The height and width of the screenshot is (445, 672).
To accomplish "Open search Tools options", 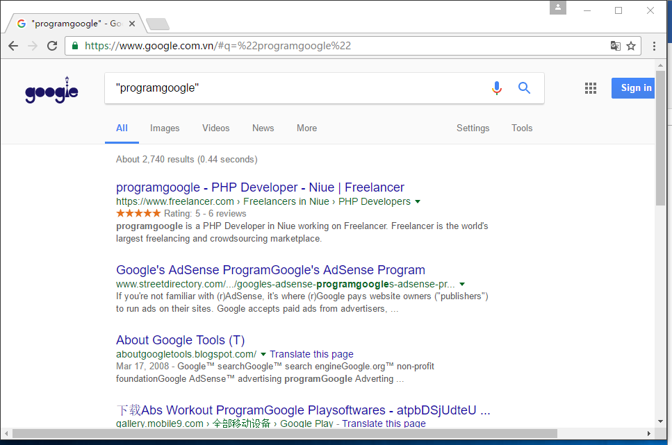I will 522,128.
